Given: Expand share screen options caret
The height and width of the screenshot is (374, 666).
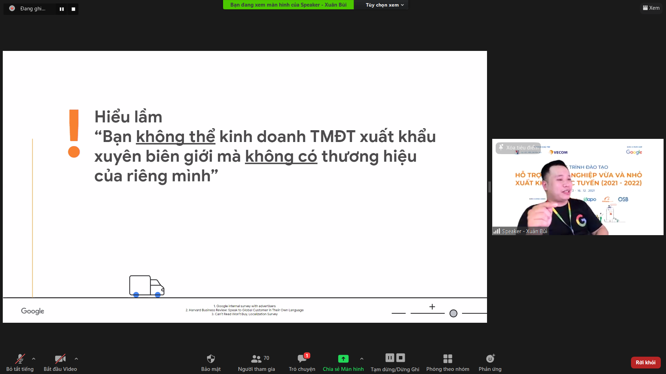Looking at the screenshot, I should (x=362, y=359).
